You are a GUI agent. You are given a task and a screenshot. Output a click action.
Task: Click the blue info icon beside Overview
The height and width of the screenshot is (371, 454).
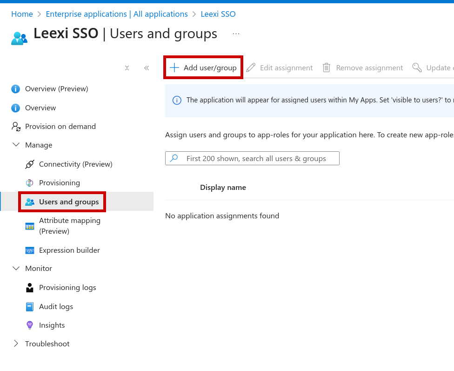coord(16,108)
